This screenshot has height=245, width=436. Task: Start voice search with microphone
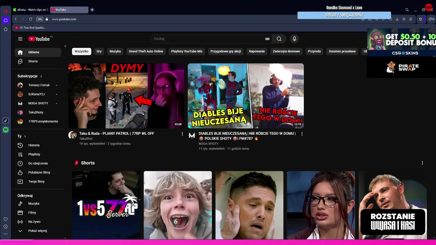click(x=295, y=39)
